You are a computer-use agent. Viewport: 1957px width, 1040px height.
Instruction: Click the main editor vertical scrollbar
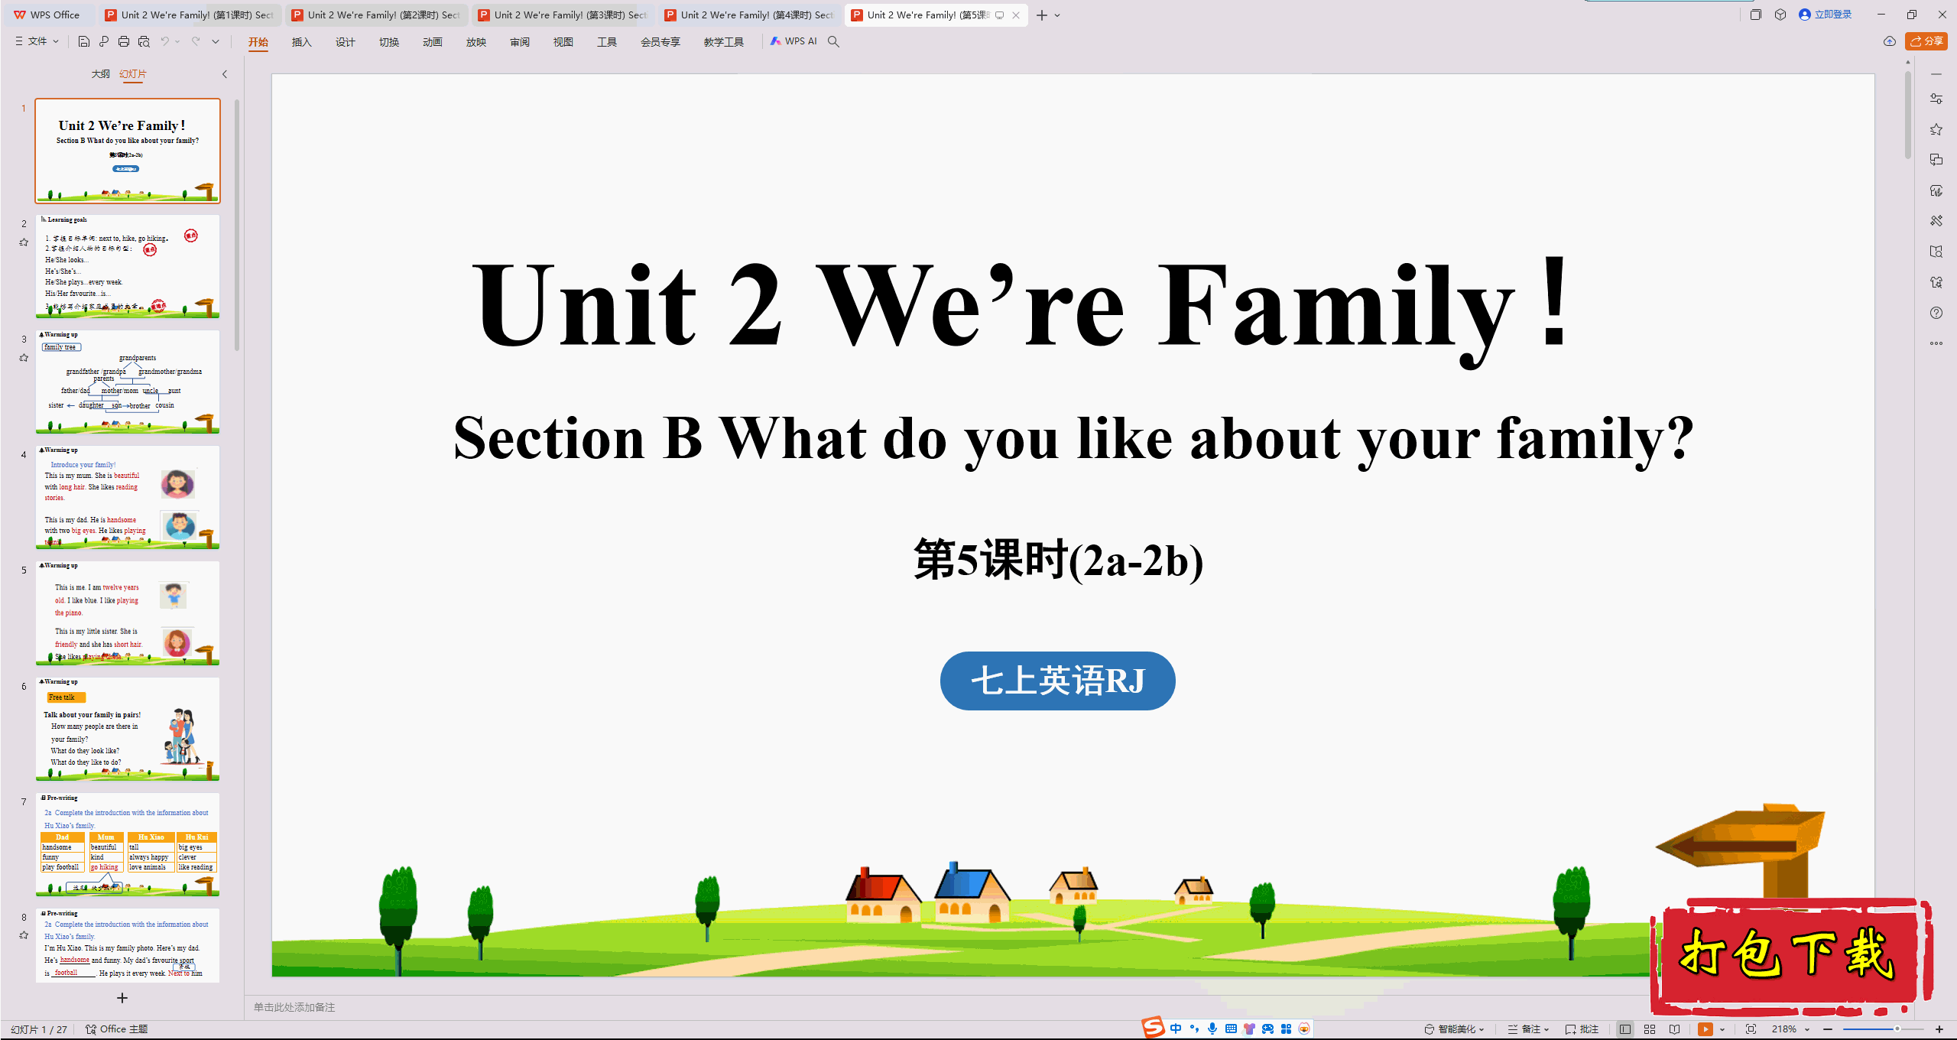1908,115
